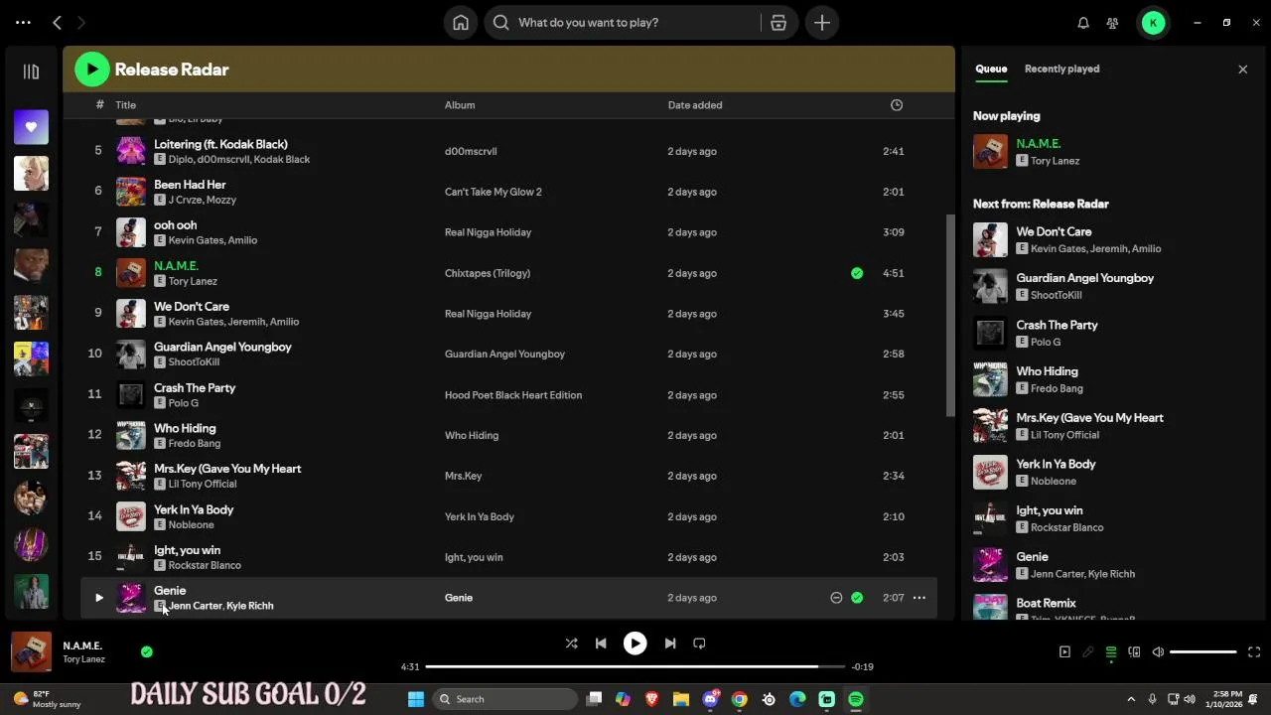Open the user profile avatar K
The height and width of the screenshot is (715, 1271).
coord(1153,23)
